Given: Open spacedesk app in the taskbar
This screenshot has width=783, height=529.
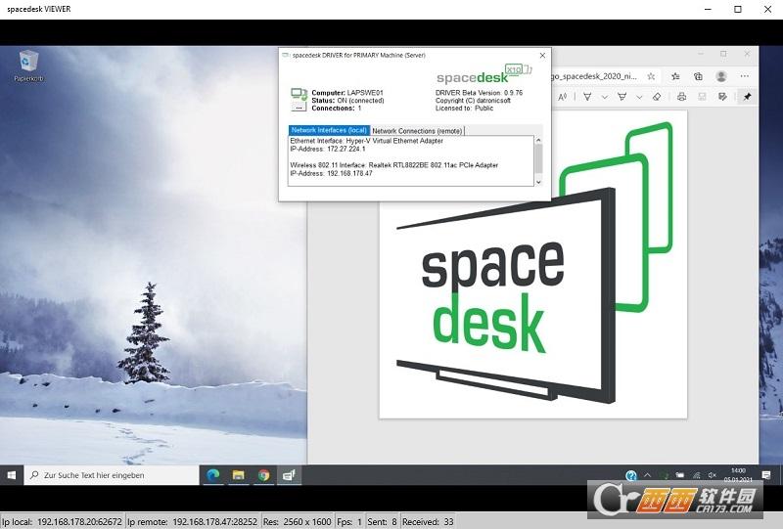Looking at the screenshot, I should 289,475.
